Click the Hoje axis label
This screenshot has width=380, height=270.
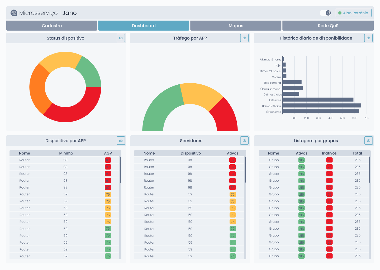[278, 65]
